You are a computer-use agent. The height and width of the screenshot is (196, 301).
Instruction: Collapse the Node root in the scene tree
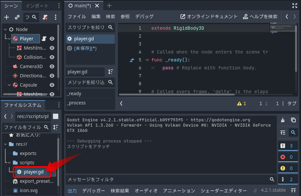click(x=5, y=29)
